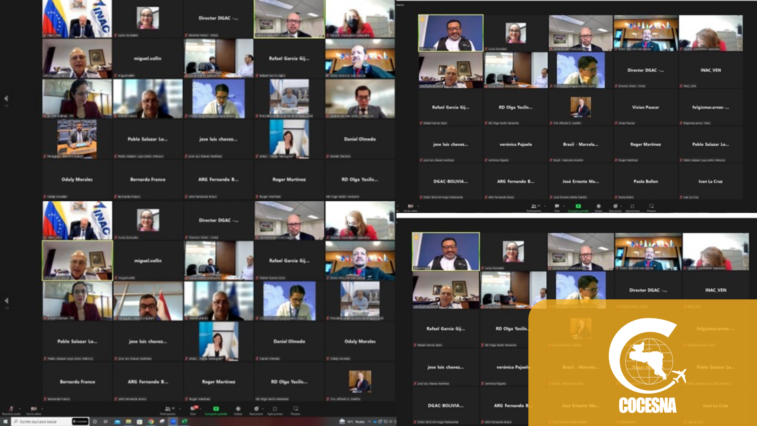Screen dimensions: 757x426
Task: Click Chat in upper-right Zoom toolbar
Action: click(x=557, y=206)
